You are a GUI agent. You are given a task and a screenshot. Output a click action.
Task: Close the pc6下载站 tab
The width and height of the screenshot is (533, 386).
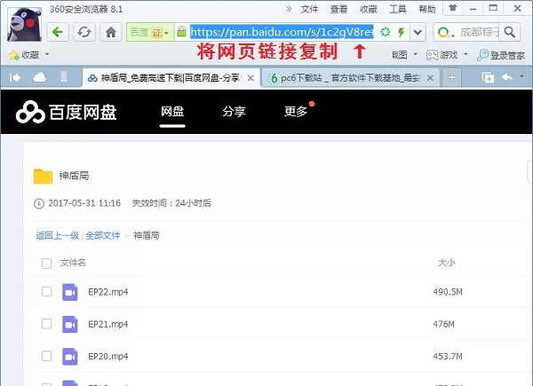click(x=430, y=78)
